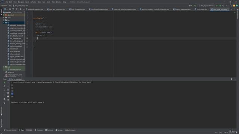Open the Terminal tool window
The width and height of the screenshot is (239, 134).
coord(49,130)
